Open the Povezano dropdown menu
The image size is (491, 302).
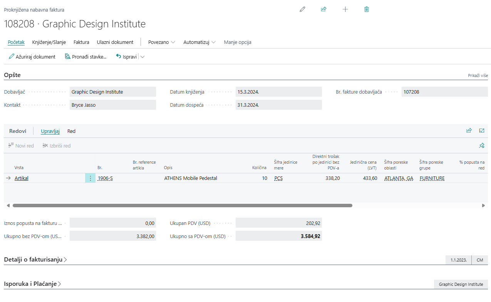[162, 42]
